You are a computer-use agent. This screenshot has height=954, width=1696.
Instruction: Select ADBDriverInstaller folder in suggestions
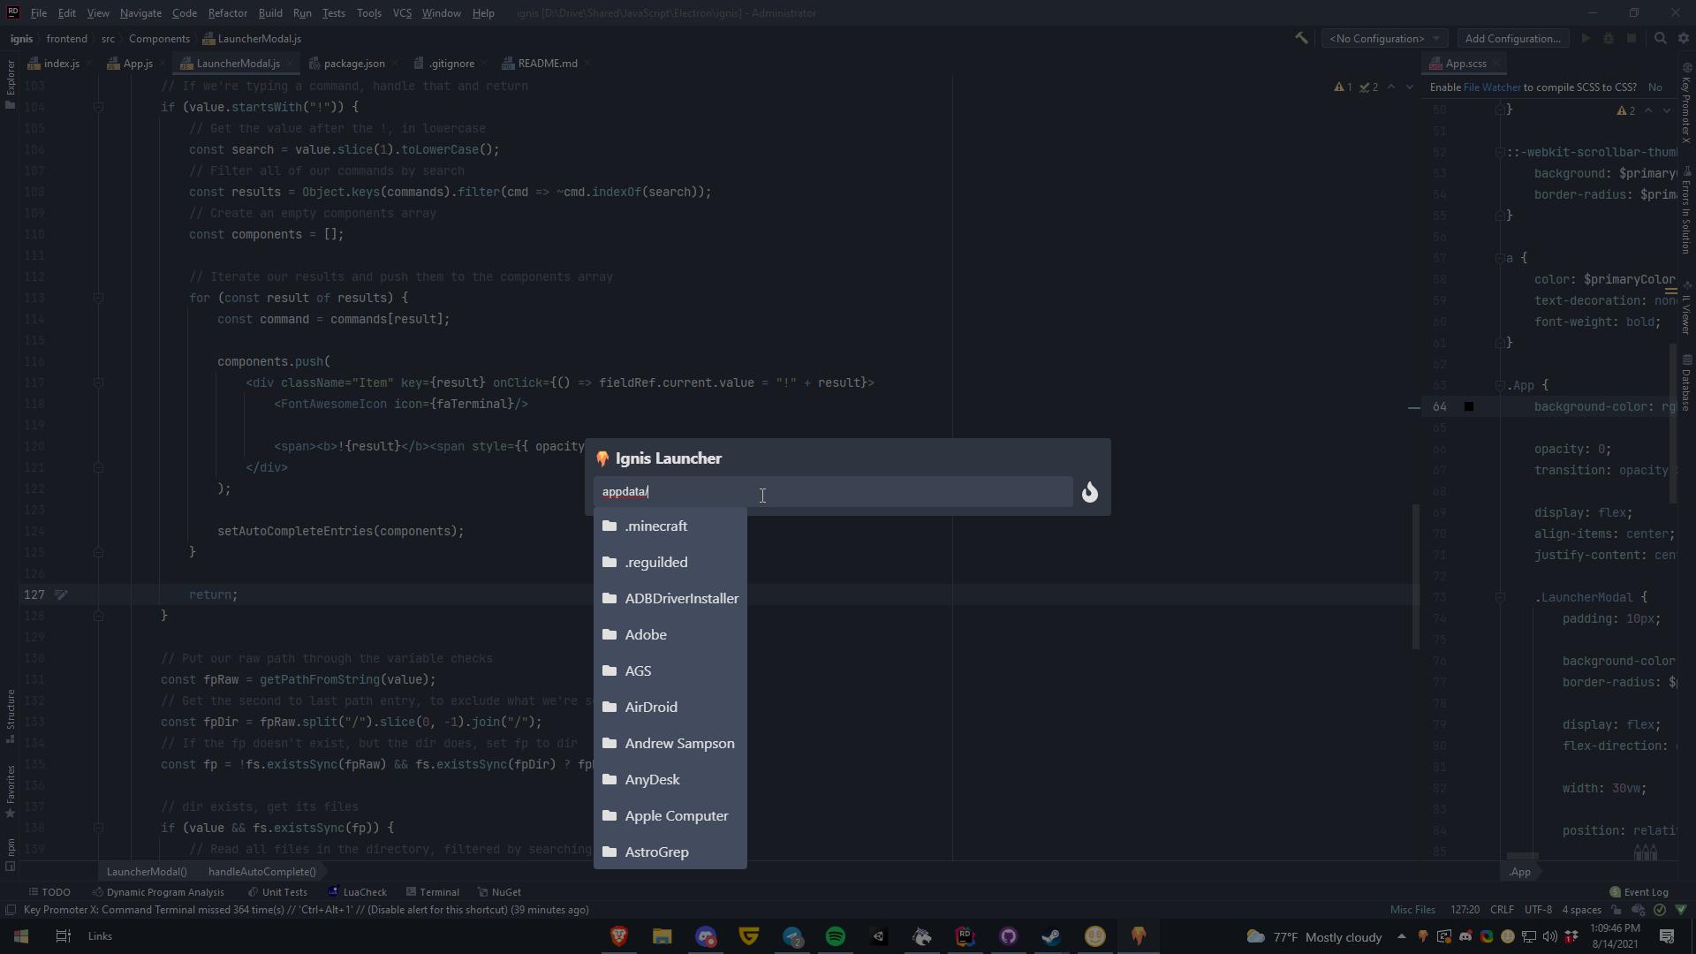point(670,599)
